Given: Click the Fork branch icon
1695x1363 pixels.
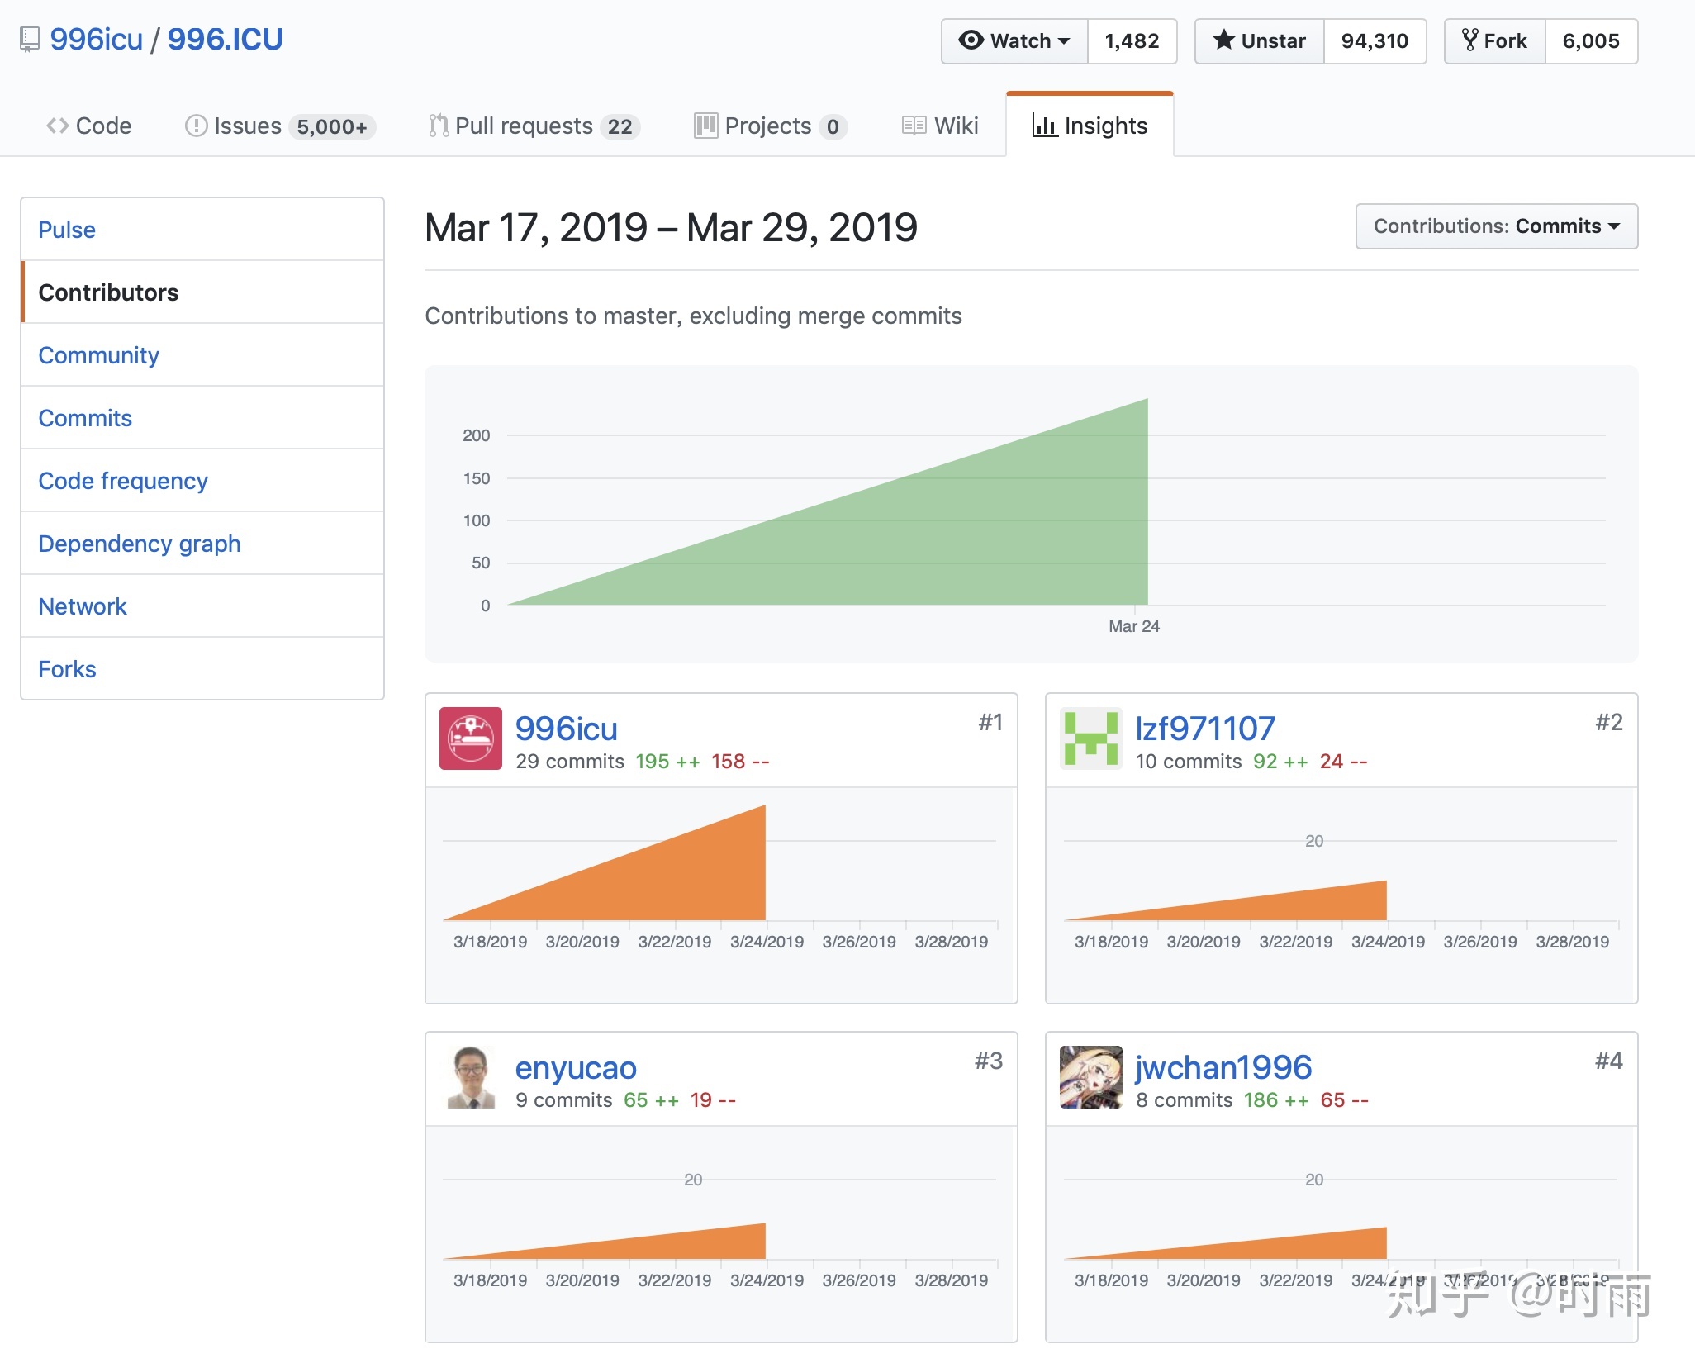Looking at the screenshot, I should pyautogui.click(x=1469, y=40).
